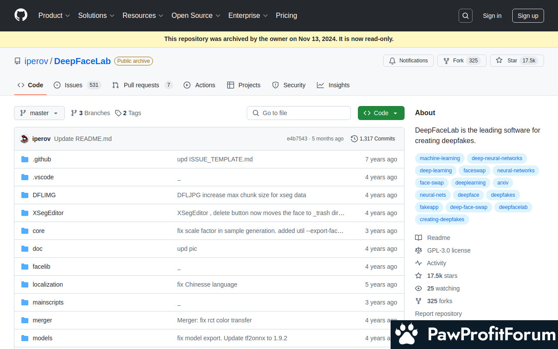Open the master branch selector dropdown

point(39,113)
